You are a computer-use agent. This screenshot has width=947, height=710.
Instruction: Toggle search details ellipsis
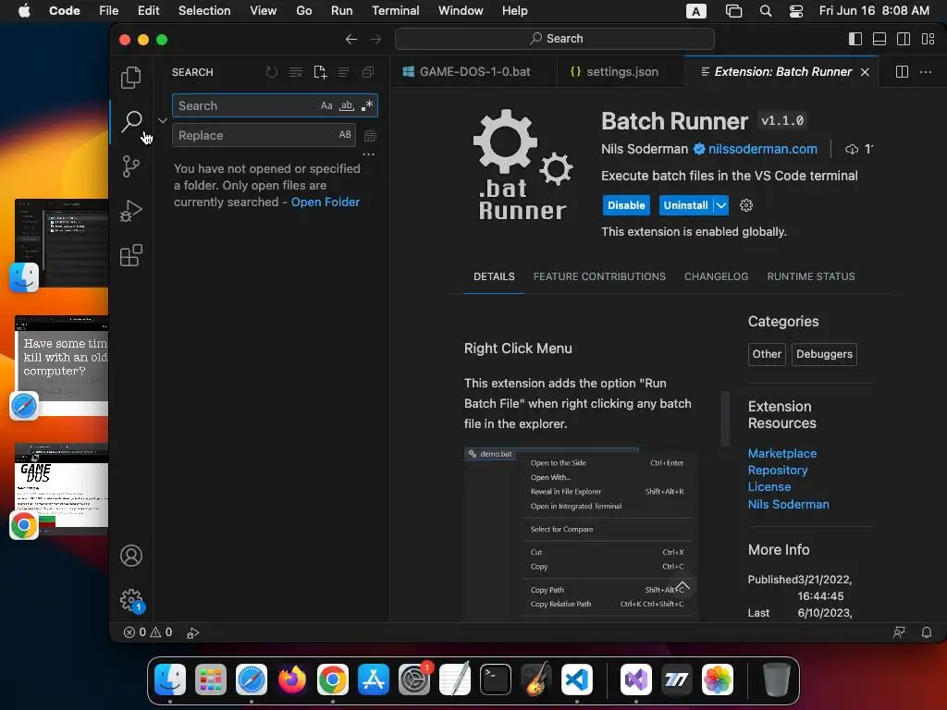[x=368, y=154]
